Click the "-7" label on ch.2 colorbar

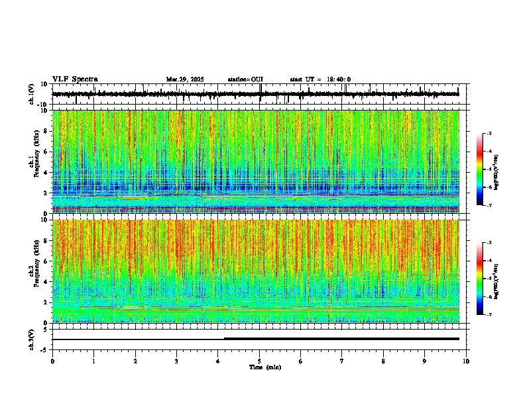pyautogui.click(x=489, y=314)
